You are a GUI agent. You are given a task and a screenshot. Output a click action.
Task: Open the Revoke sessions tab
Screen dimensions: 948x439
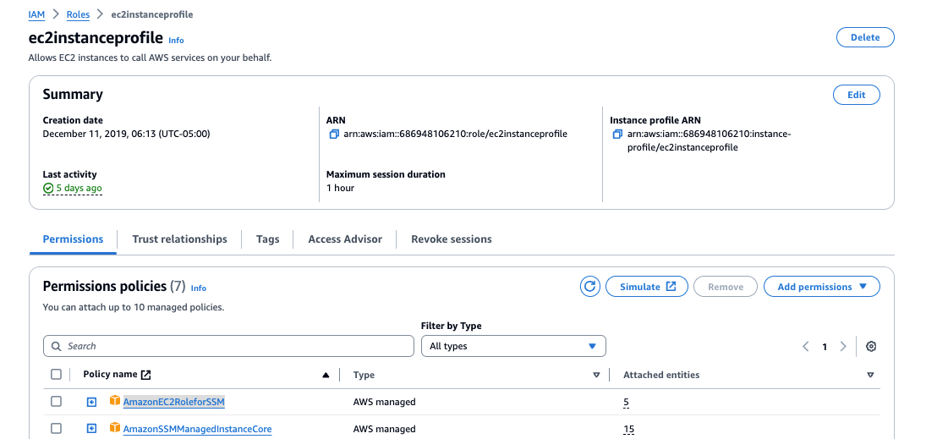pyautogui.click(x=451, y=239)
